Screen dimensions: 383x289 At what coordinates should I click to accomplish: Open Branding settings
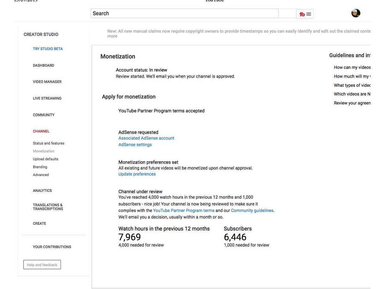(x=40, y=167)
